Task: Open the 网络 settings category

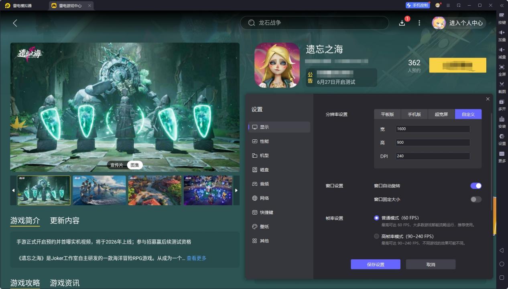Action: click(x=279, y=198)
